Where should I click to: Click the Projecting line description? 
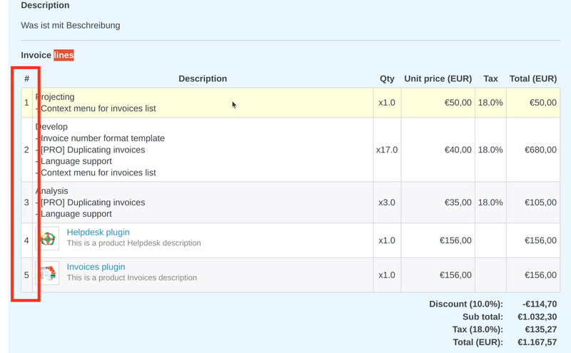click(57, 97)
